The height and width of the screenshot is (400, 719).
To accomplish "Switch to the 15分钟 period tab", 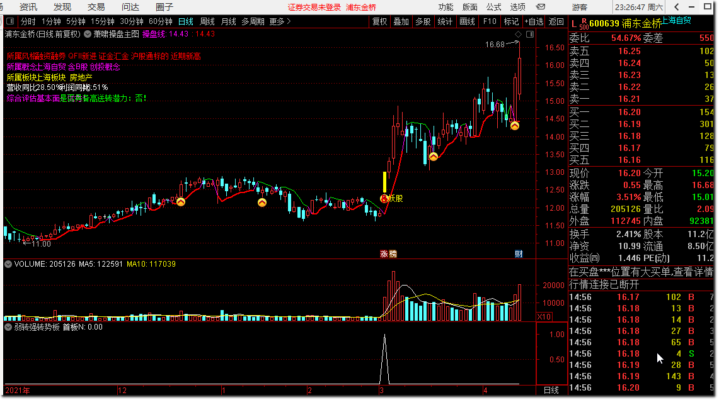I will (103, 21).
